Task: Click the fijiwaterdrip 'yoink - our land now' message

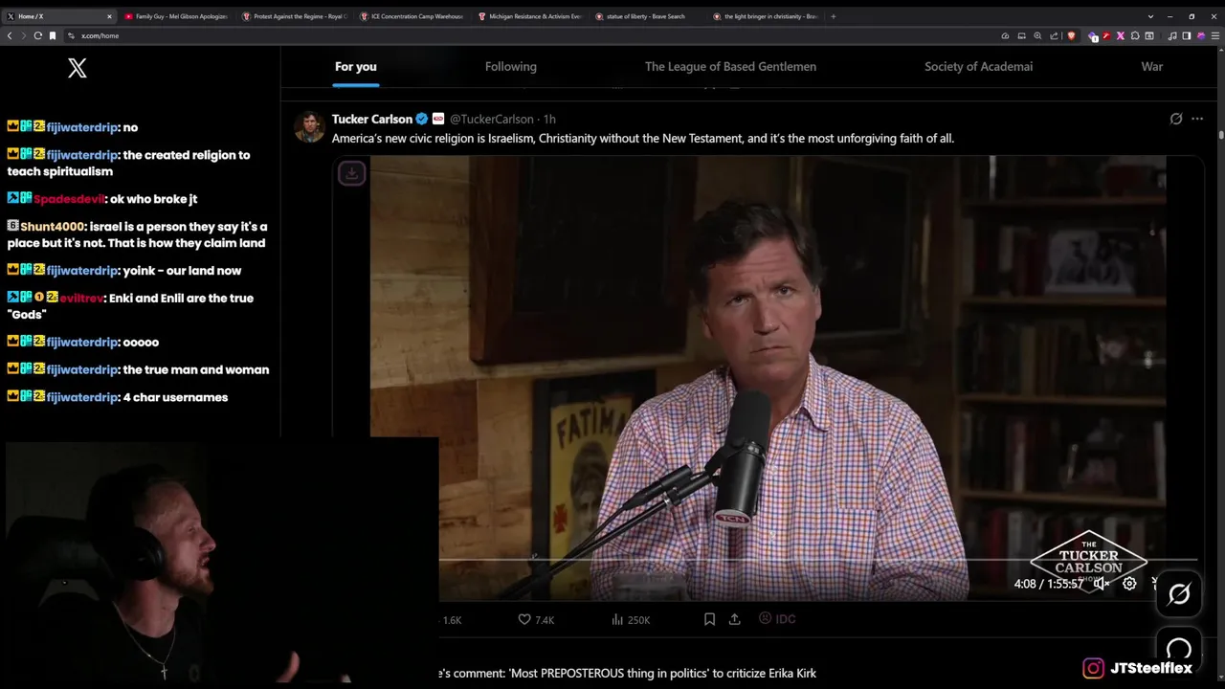Action: pyautogui.click(x=123, y=271)
